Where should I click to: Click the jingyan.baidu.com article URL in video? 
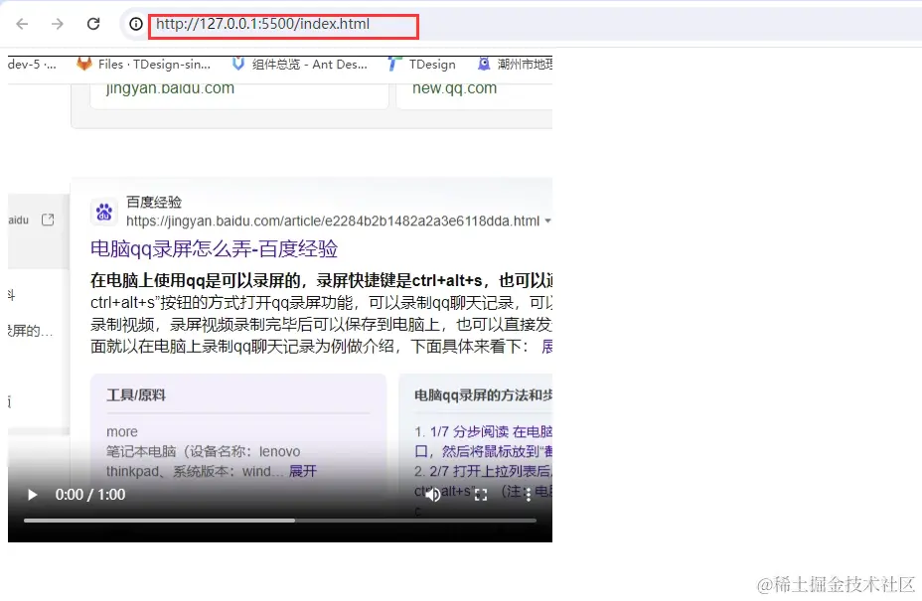[x=333, y=222]
